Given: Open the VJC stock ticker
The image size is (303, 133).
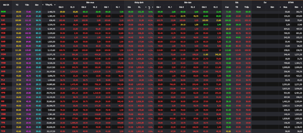Looking at the screenshot, I should (3, 20).
